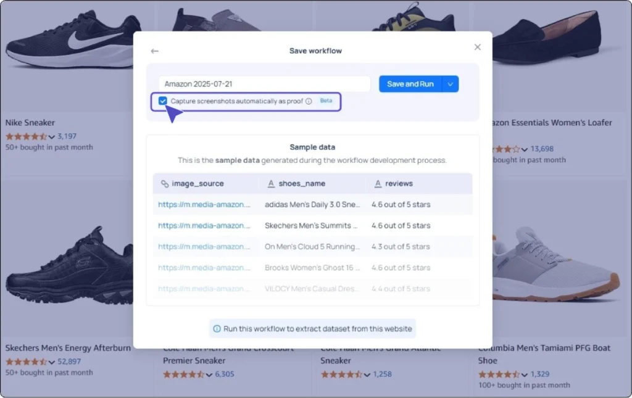The image size is (632, 398).
Task: Expand rating chevron beside 13,698
Action: (x=525, y=149)
